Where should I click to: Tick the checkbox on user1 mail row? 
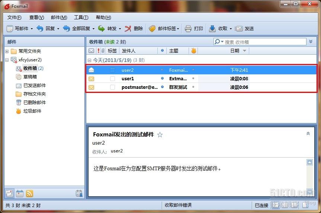(112, 78)
